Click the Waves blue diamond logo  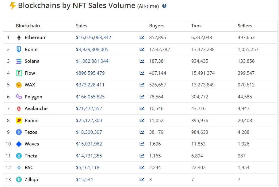(19, 144)
